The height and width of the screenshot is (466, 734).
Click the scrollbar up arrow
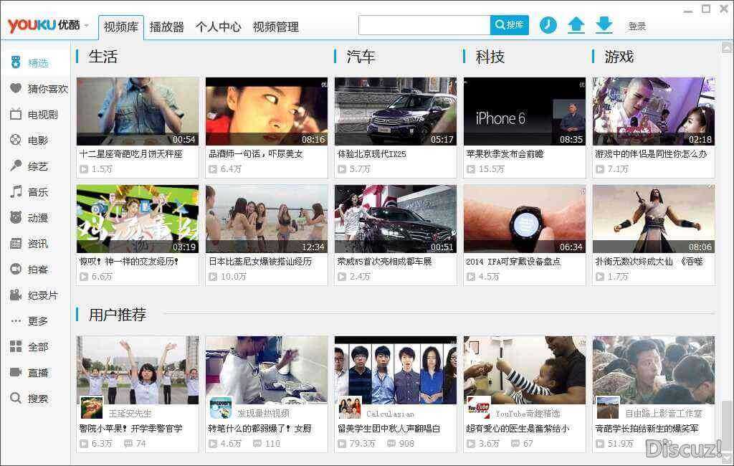tap(727, 47)
